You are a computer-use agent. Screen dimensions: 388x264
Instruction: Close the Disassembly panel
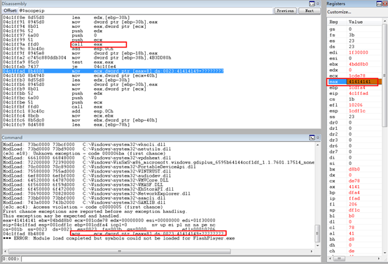[x=318, y=3]
